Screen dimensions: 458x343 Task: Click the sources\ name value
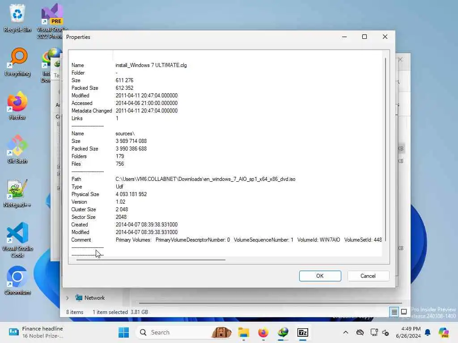125,134
